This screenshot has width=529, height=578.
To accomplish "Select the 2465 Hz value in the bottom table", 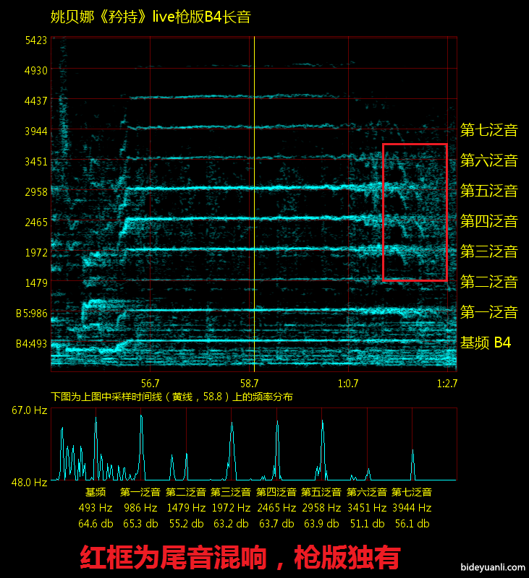I will pos(276,508).
